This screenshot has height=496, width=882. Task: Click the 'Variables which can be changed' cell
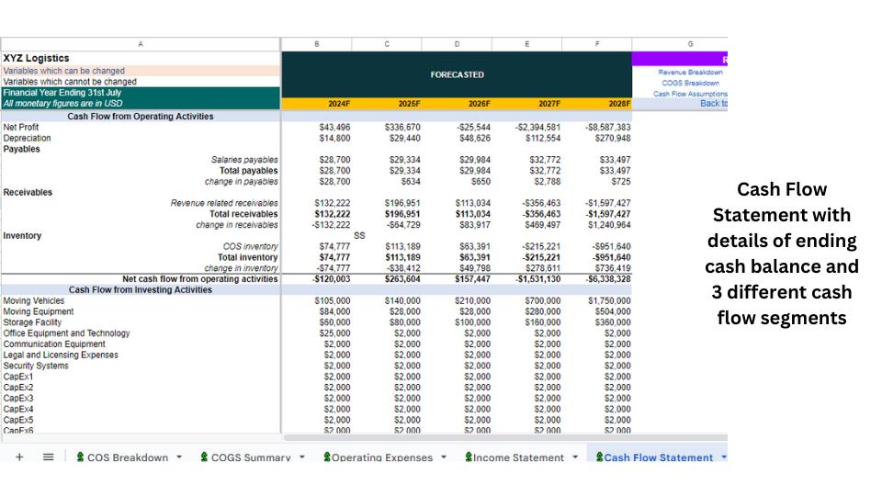click(141, 71)
